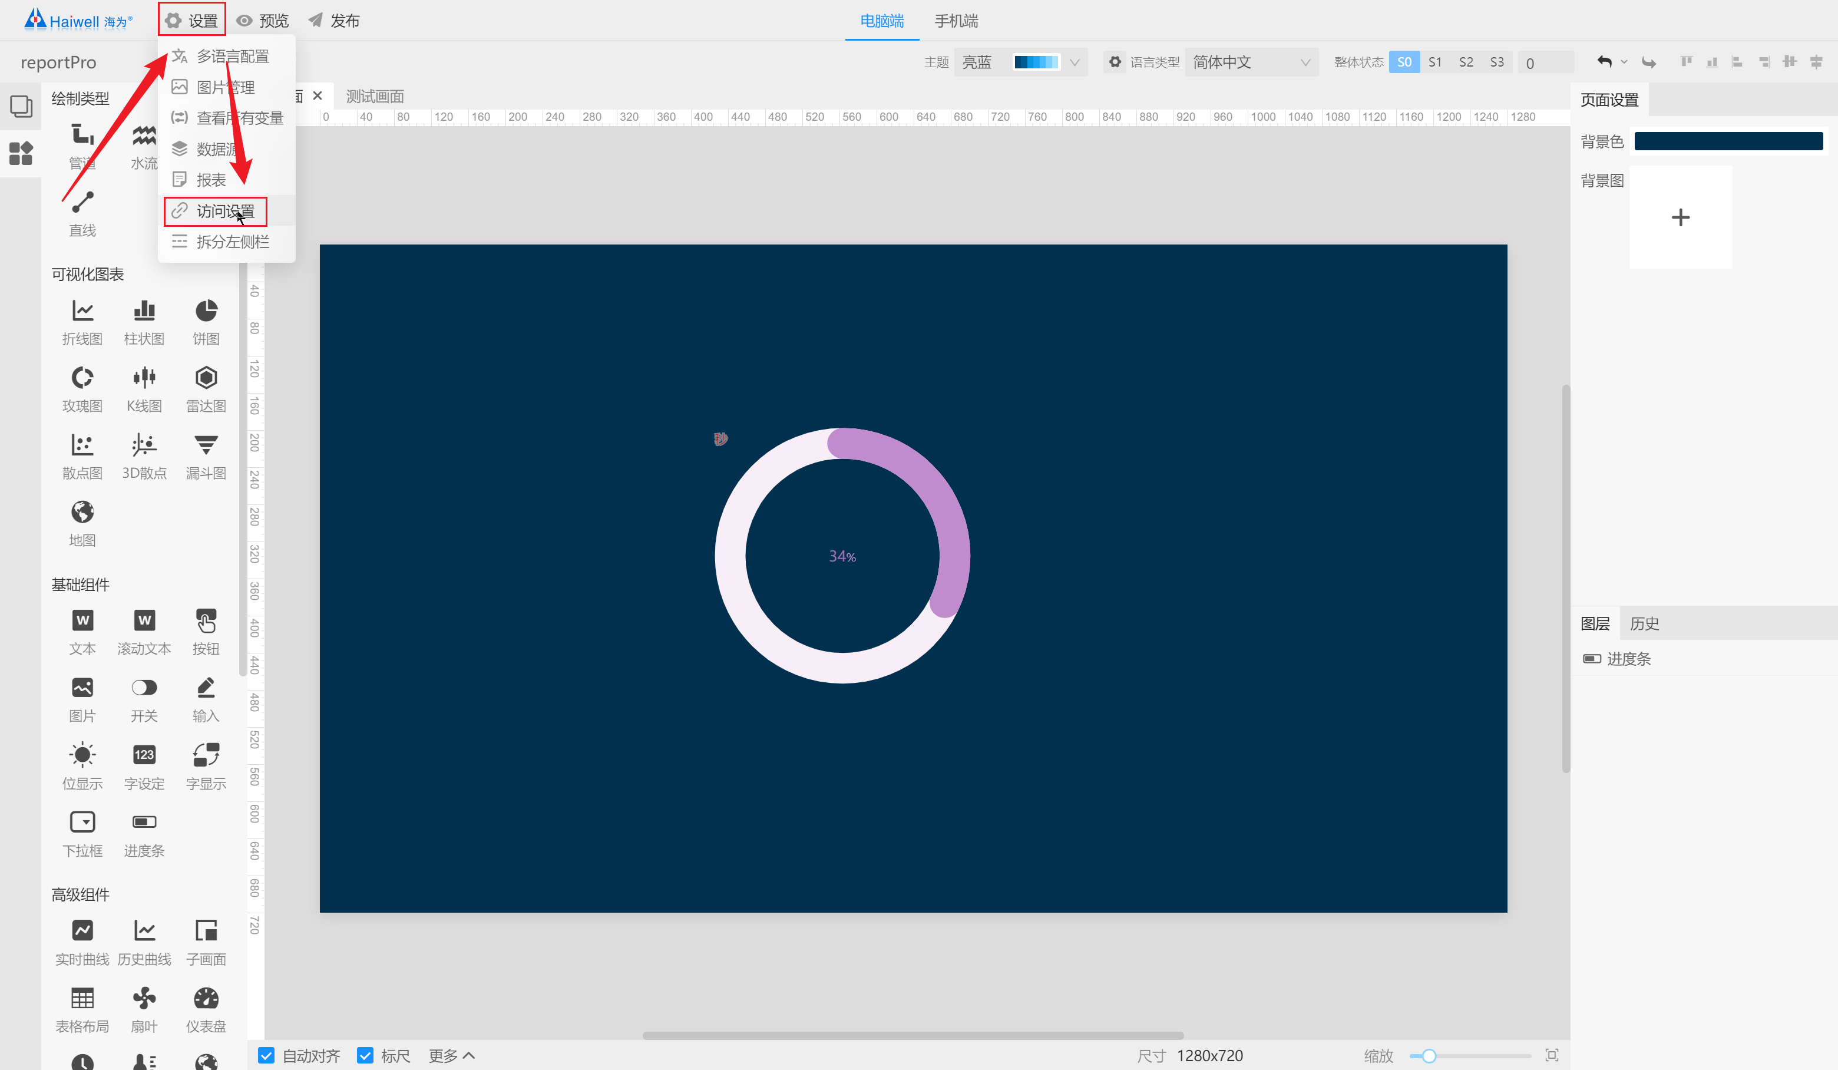The image size is (1838, 1070).
Task: Click the undo arrow icon
Action: [1604, 62]
